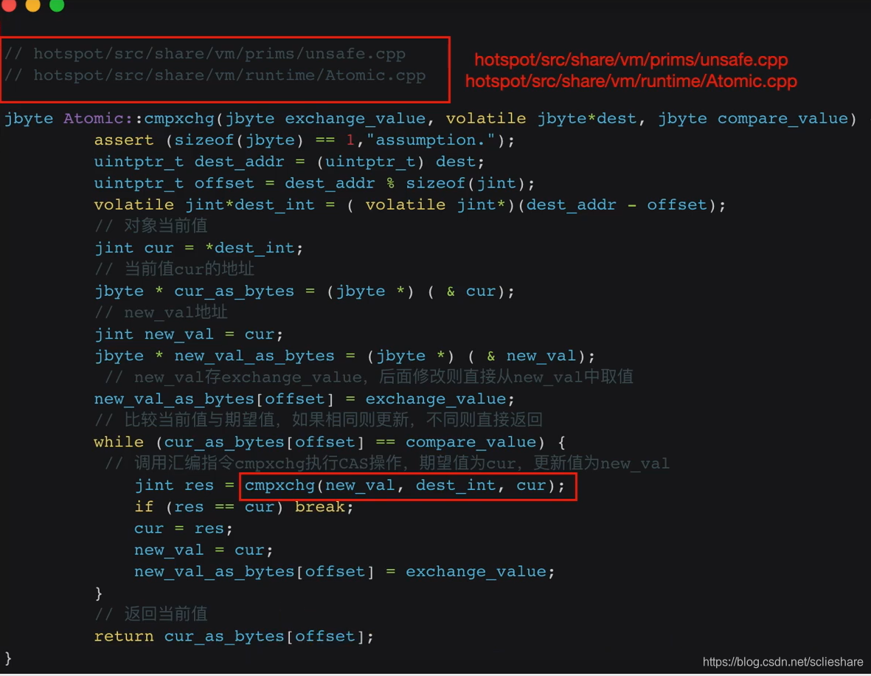Click the 'assert (sizeof(jbyte) == 1' line
The height and width of the screenshot is (676, 871).
(x=305, y=140)
